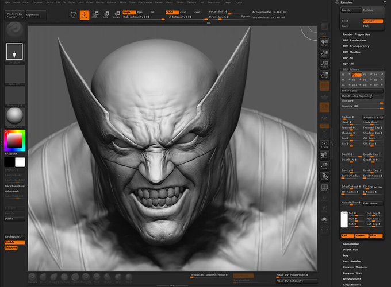Open the material sphere thumbnail
This screenshot has height=287, width=391.
pyautogui.click(x=14, y=116)
